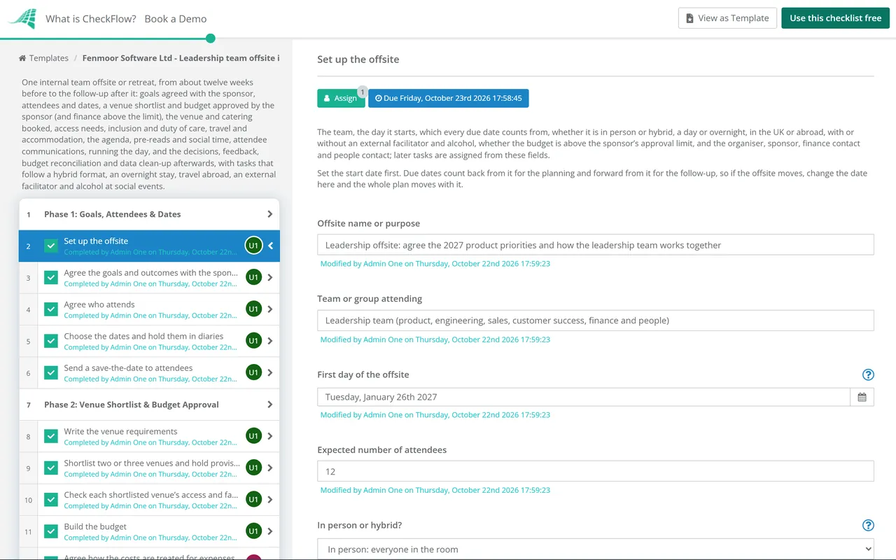Click the Team or group attending field
The image size is (896, 560).
pos(596,321)
